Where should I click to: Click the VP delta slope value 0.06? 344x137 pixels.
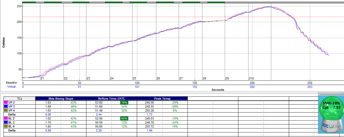tap(48, 114)
